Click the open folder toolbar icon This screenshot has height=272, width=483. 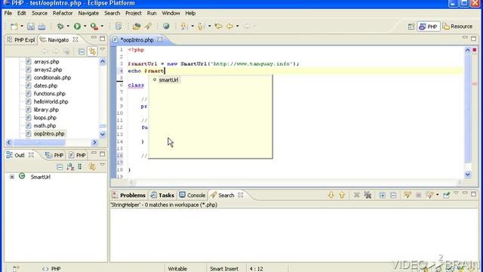137,26
